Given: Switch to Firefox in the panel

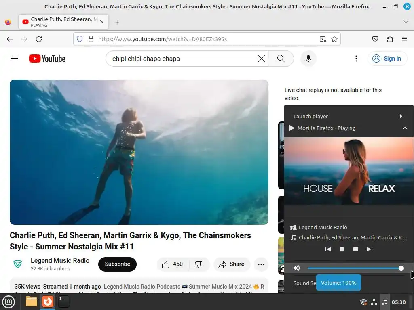Looking at the screenshot, I should [48, 302].
